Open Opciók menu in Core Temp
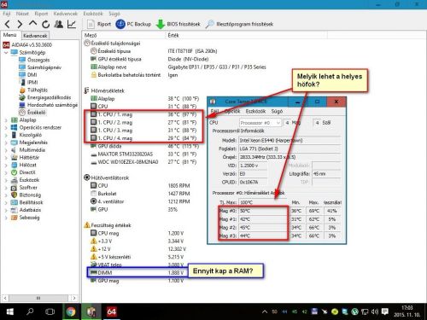 coord(232,111)
